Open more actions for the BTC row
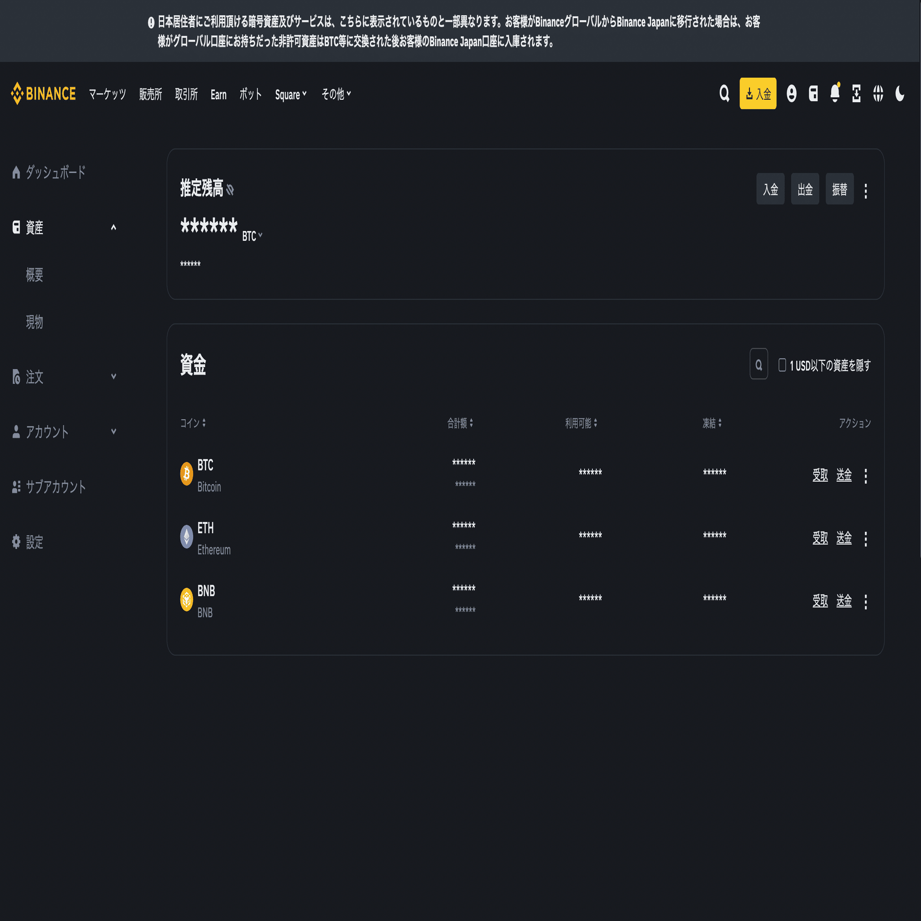 [866, 476]
